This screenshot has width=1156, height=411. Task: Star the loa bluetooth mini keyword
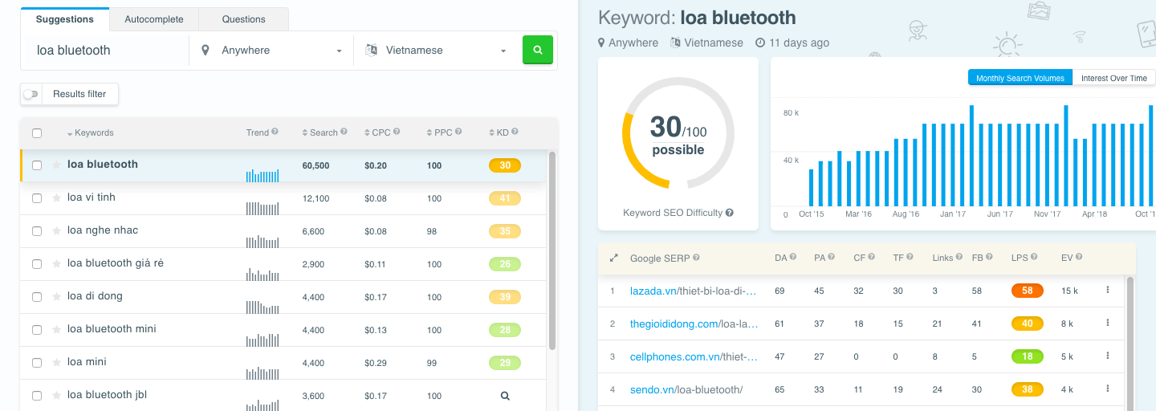56,330
